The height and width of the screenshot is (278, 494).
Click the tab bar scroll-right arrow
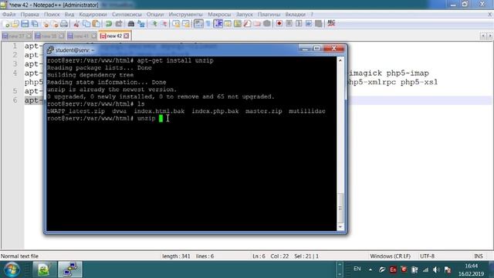[489, 36]
